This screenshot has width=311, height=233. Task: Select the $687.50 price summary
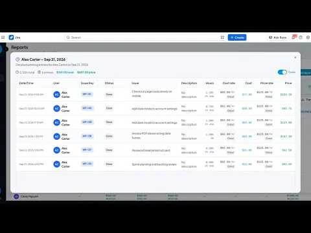(x=86, y=72)
